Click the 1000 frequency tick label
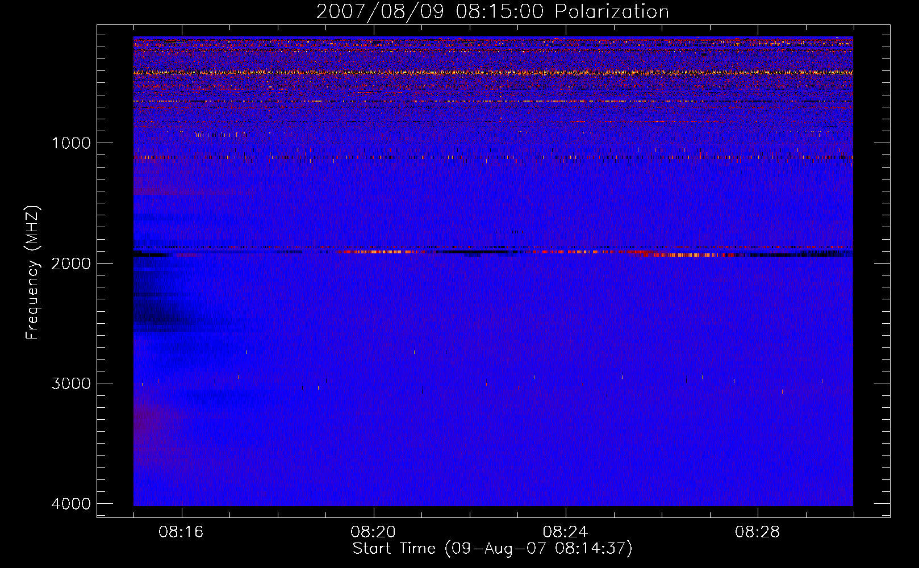 pyautogui.click(x=71, y=143)
